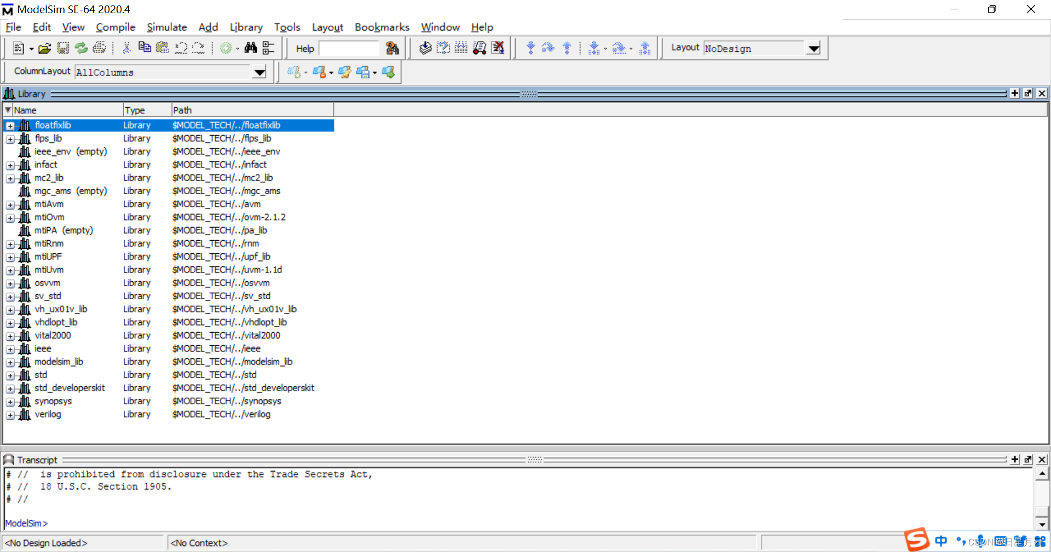Viewport: 1051px width, 552px height.
Task: Select the mgc_ams (empty) library row
Action: click(169, 191)
